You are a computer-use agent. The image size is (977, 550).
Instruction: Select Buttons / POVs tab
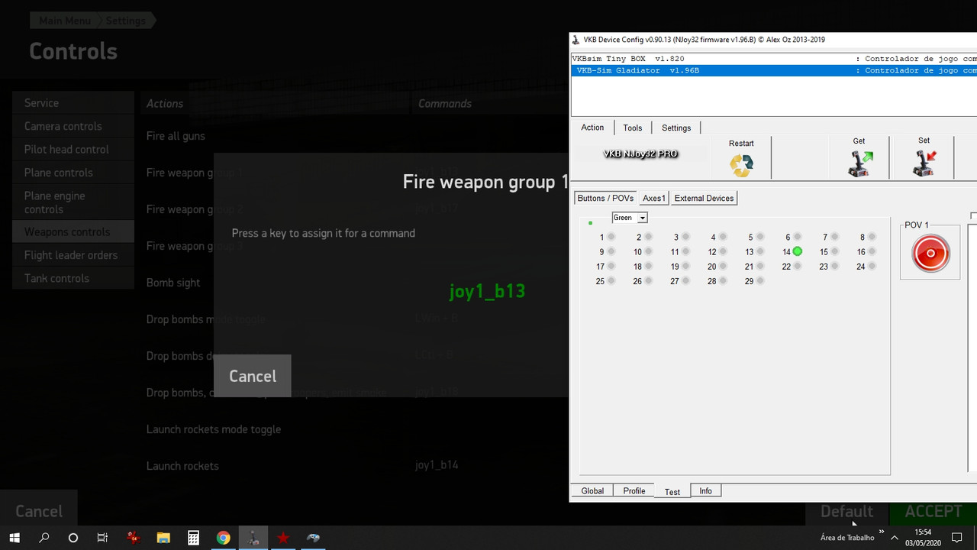[605, 198]
